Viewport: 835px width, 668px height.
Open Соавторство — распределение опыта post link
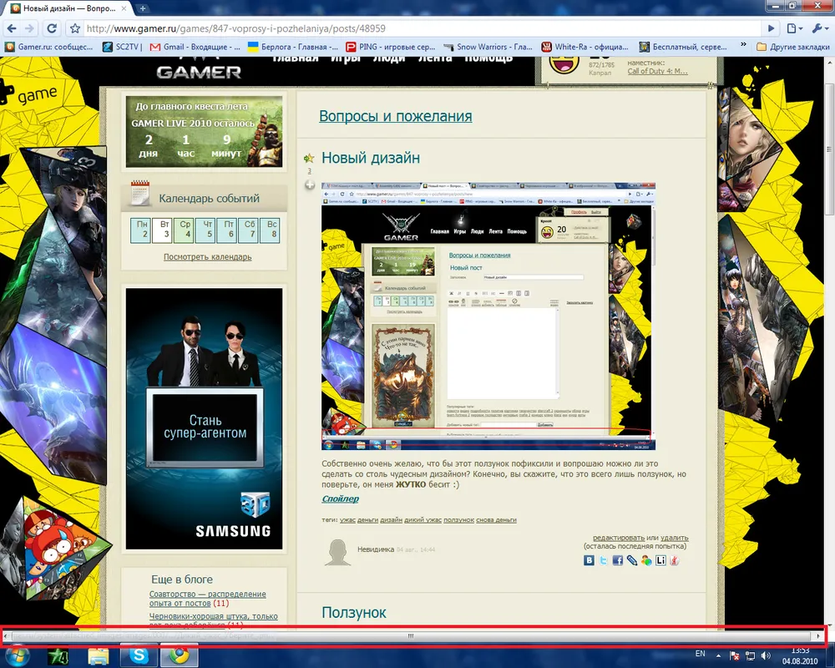point(208,598)
